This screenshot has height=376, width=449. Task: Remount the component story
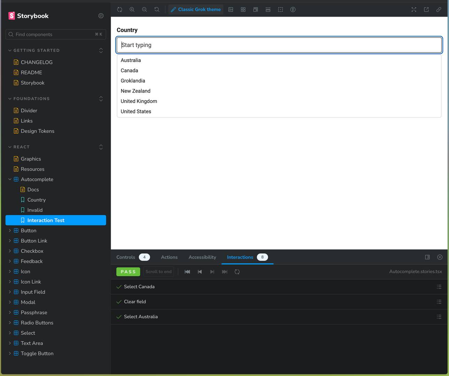coord(119,9)
